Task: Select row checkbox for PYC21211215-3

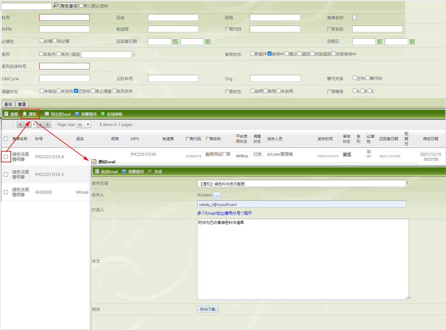Action: click(x=6, y=174)
